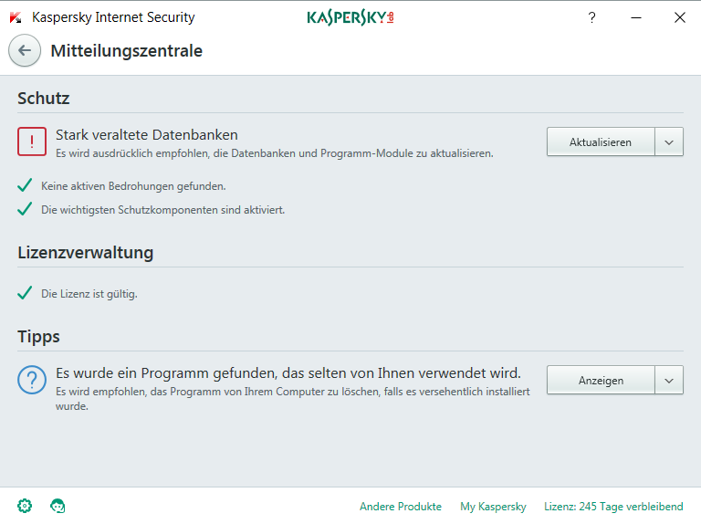
Task: Click 'Die Lizenz ist gültig.' text
Action: click(89, 294)
